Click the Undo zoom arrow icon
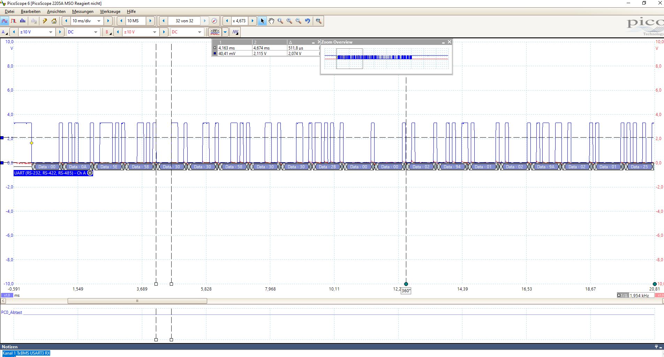The height and width of the screenshot is (357, 664). pos(307,21)
